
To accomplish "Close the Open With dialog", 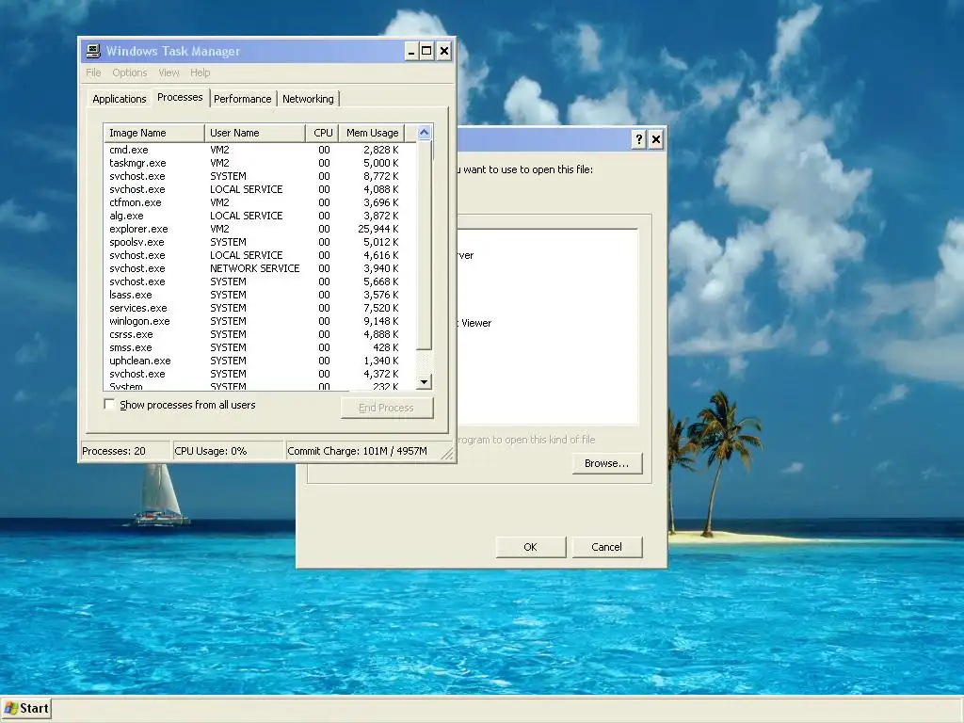I will [x=656, y=139].
